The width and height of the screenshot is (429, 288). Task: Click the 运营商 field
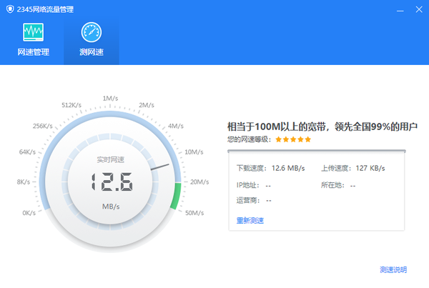[253, 201]
